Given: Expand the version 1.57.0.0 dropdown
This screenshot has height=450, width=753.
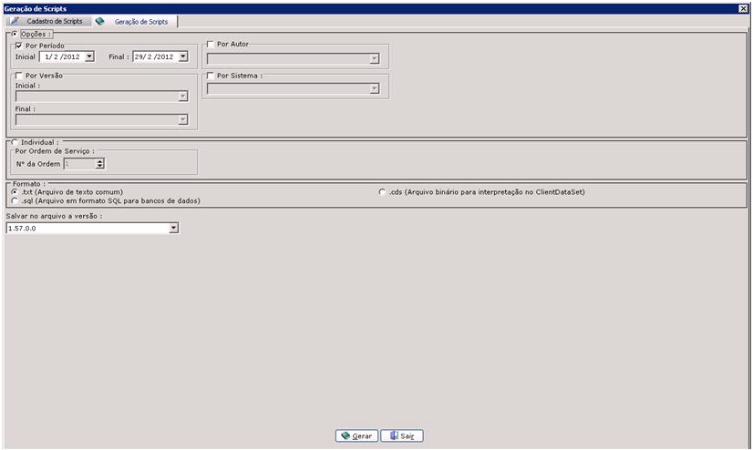Looking at the screenshot, I should click(173, 229).
